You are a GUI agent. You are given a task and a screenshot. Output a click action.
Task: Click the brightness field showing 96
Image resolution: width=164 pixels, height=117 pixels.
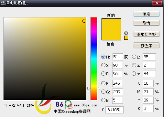point(117,74)
